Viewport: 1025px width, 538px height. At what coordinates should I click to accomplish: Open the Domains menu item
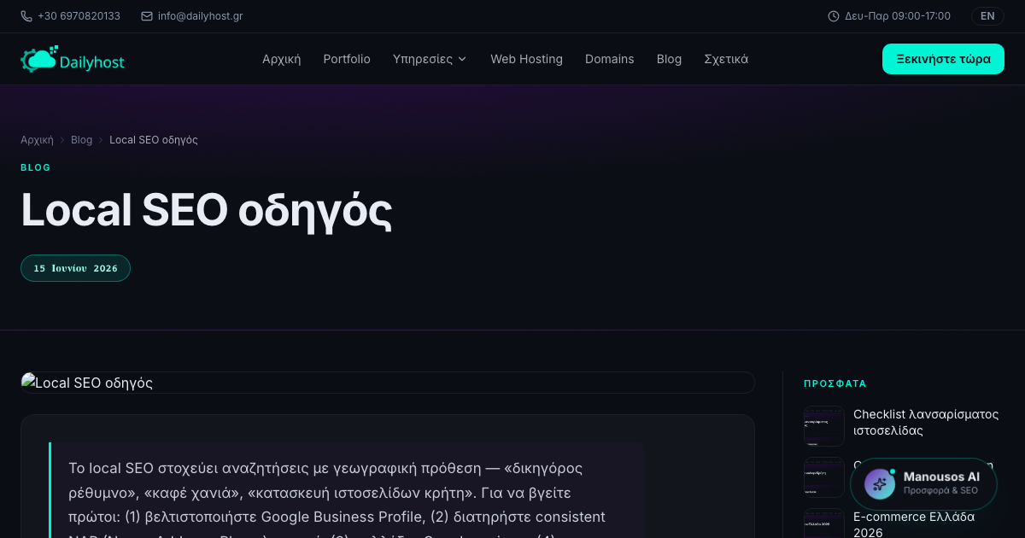coord(610,59)
